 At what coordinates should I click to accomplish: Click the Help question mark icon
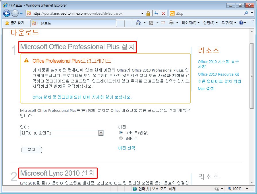click(241, 23)
